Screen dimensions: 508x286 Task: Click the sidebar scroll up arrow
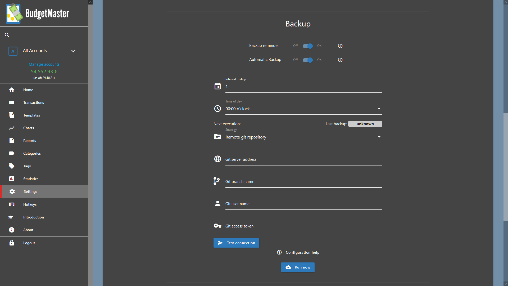[90, 2]
